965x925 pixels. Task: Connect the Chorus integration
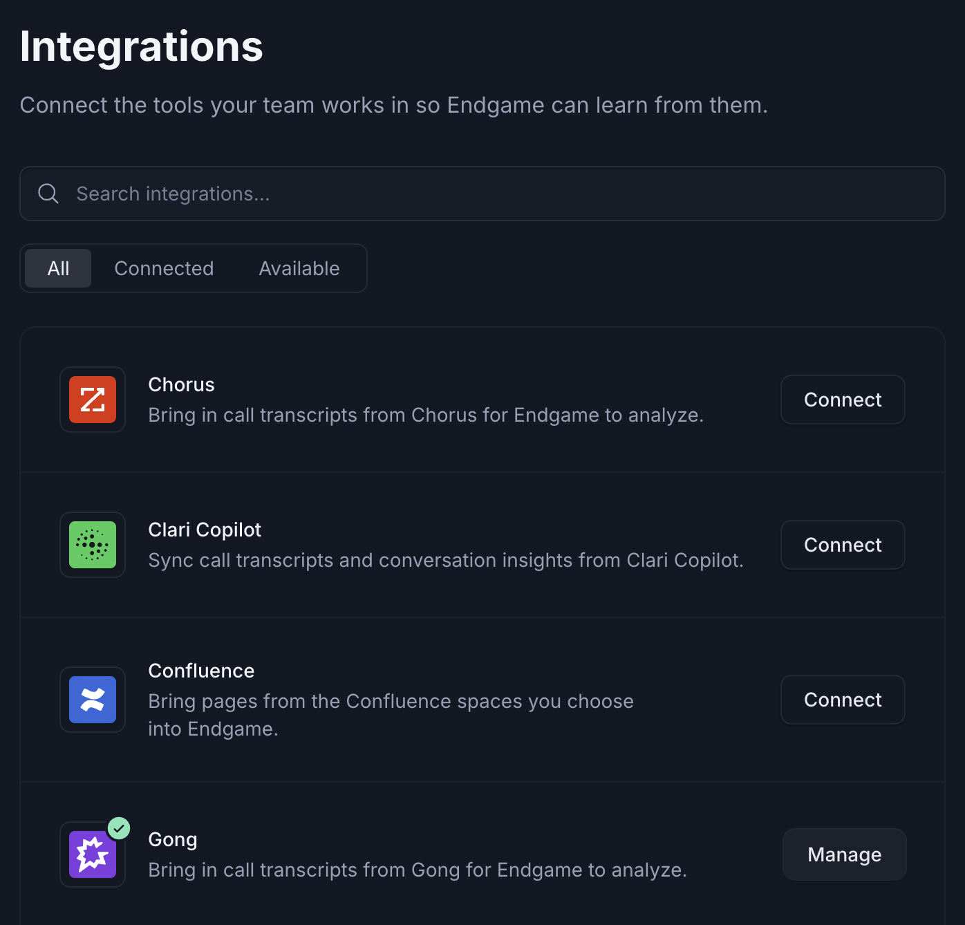pos(843,400)
